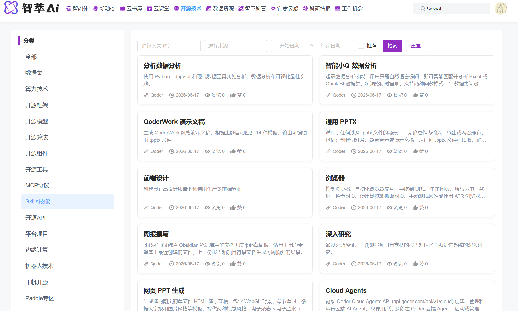Select Paddle专区 category
This screenshot has height=311, width=518.
(68, 298)
